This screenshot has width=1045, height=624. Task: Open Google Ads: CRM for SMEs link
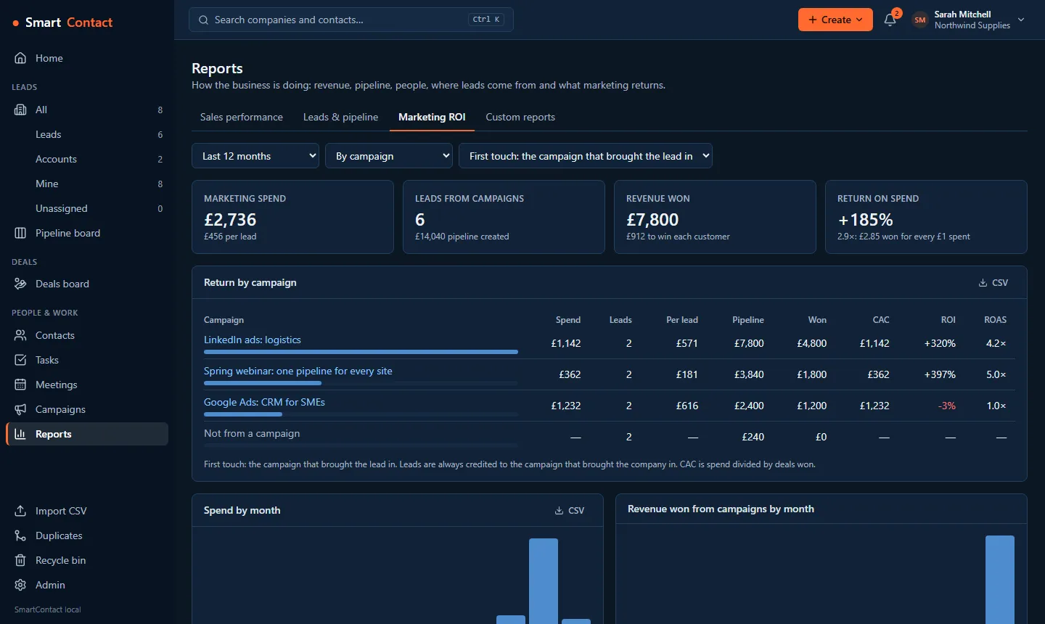click(264, 402)
